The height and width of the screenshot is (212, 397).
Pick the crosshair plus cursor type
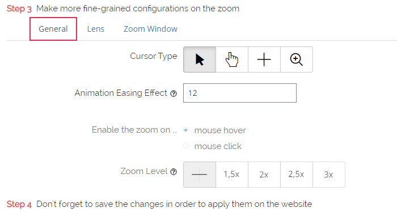tap(264, 60)
